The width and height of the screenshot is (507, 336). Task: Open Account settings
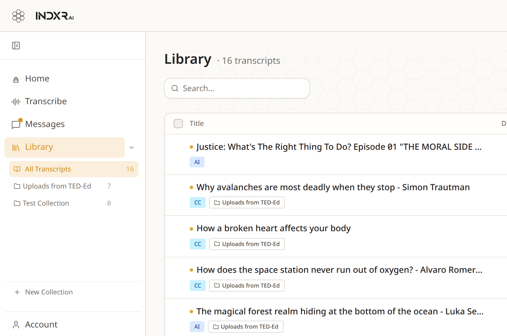pyautogui.click(x=41, y=325)
